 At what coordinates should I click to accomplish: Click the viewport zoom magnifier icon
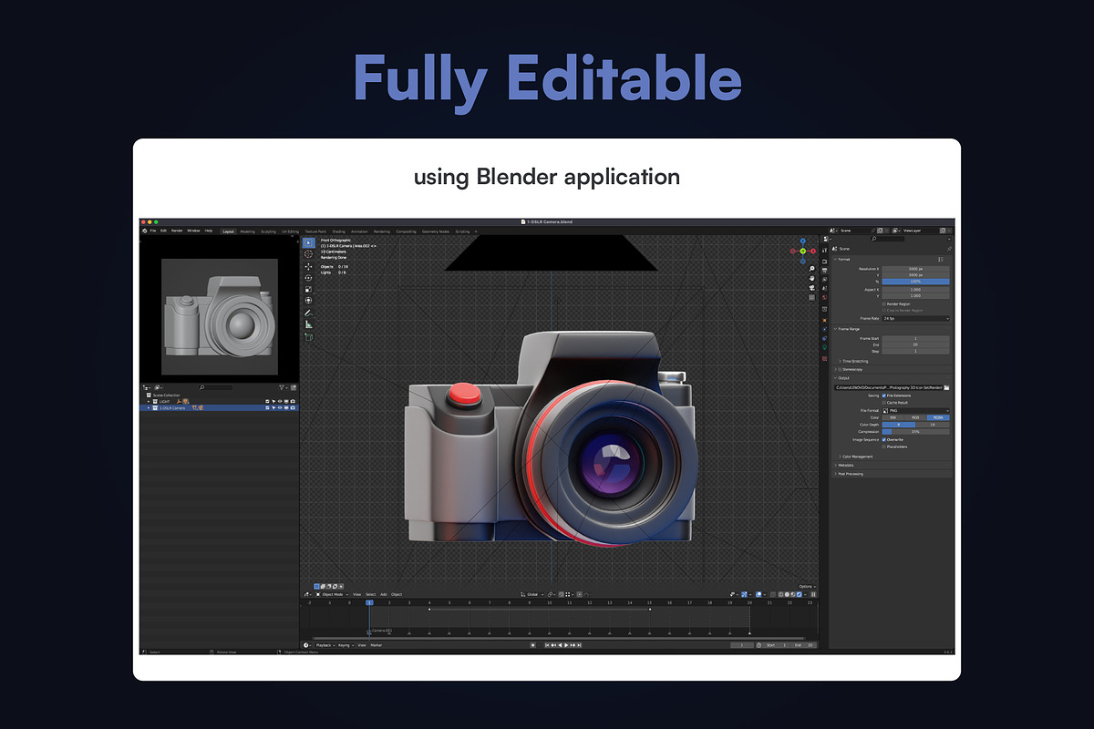811,269
